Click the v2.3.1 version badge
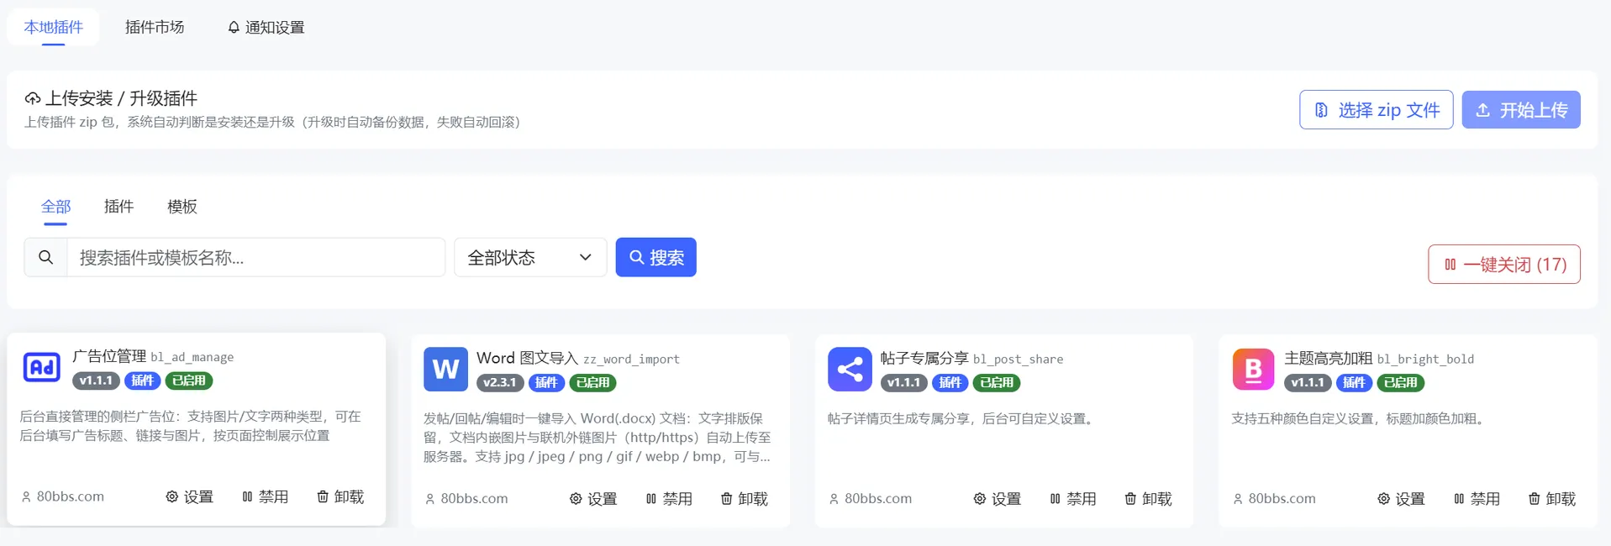Image resolution: width=1611 pixels, height=546 pixels. [500, 383]
